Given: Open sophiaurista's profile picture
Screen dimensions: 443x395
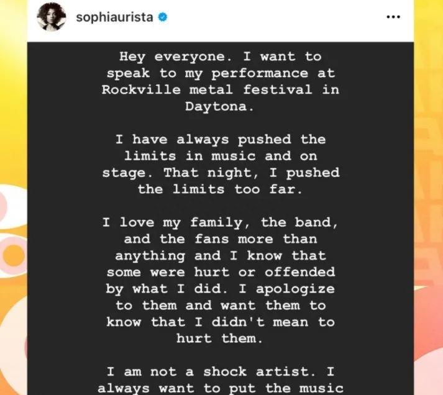Looking at the screenshot, I should tap(52, 17).
